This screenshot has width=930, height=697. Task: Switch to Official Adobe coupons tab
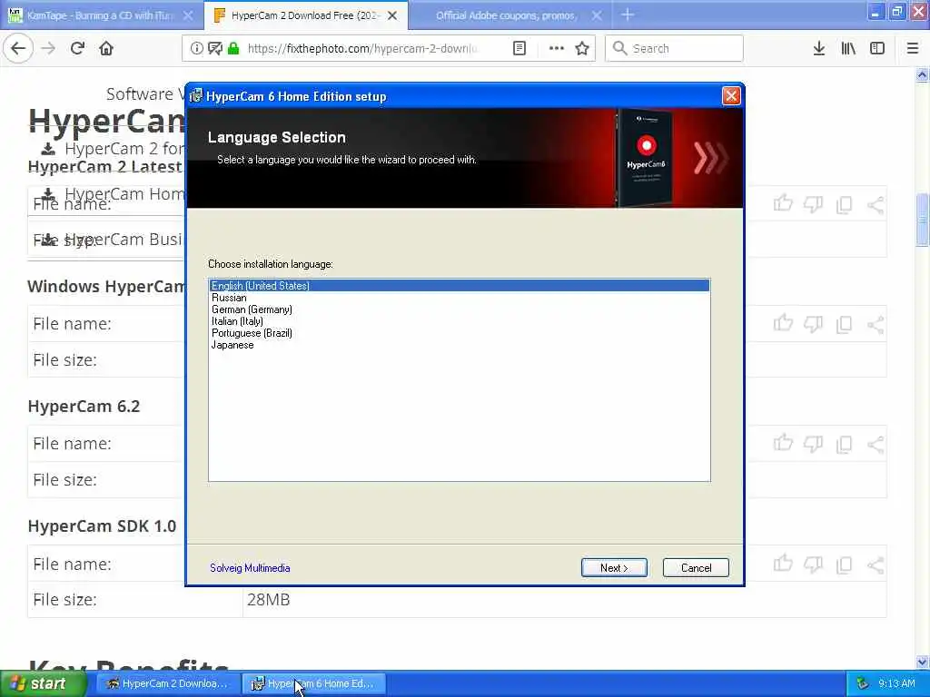505,16
